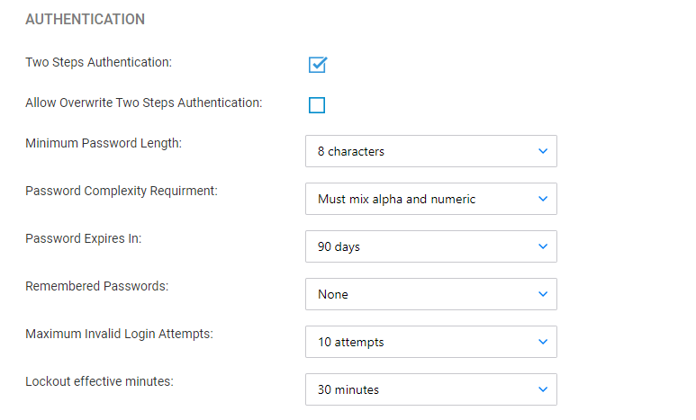Click the chevron arrow next to 90 days
696x420 pixels.
point(543,246)
